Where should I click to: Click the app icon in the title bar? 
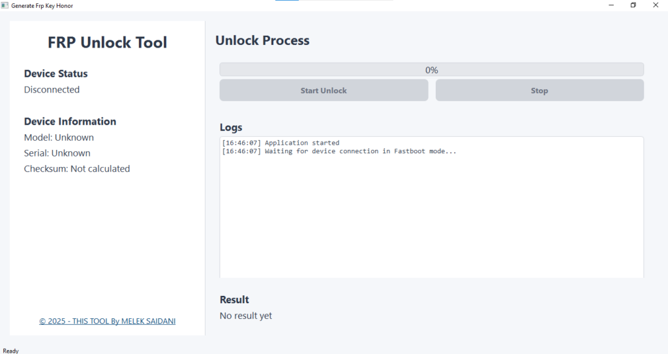pos(5,5)
